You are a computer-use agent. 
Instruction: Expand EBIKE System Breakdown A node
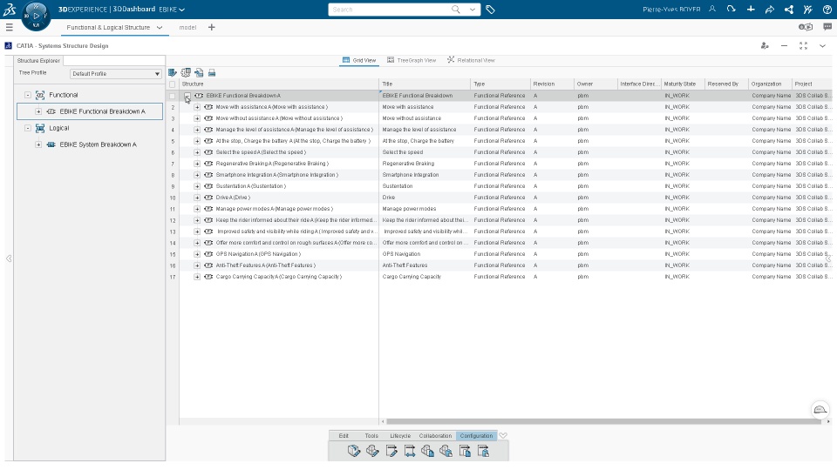[x=38, y=144]
